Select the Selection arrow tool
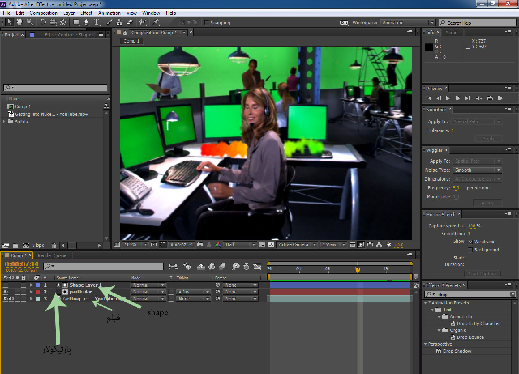519x374 pixels. pyautogui.click(x=10, y=22)
